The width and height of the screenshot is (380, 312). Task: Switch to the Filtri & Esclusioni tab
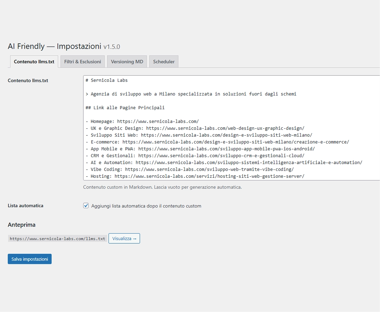[x=82, y=61]
